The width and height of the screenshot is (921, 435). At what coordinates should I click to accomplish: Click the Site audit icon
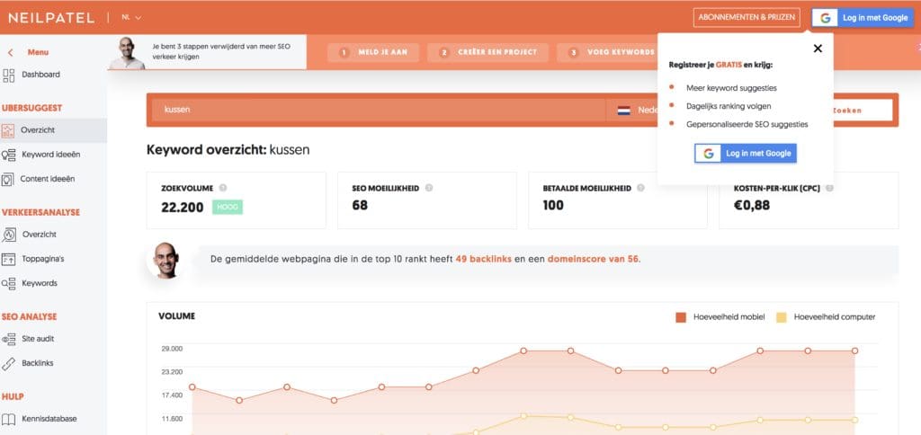[x=8, y=340]
